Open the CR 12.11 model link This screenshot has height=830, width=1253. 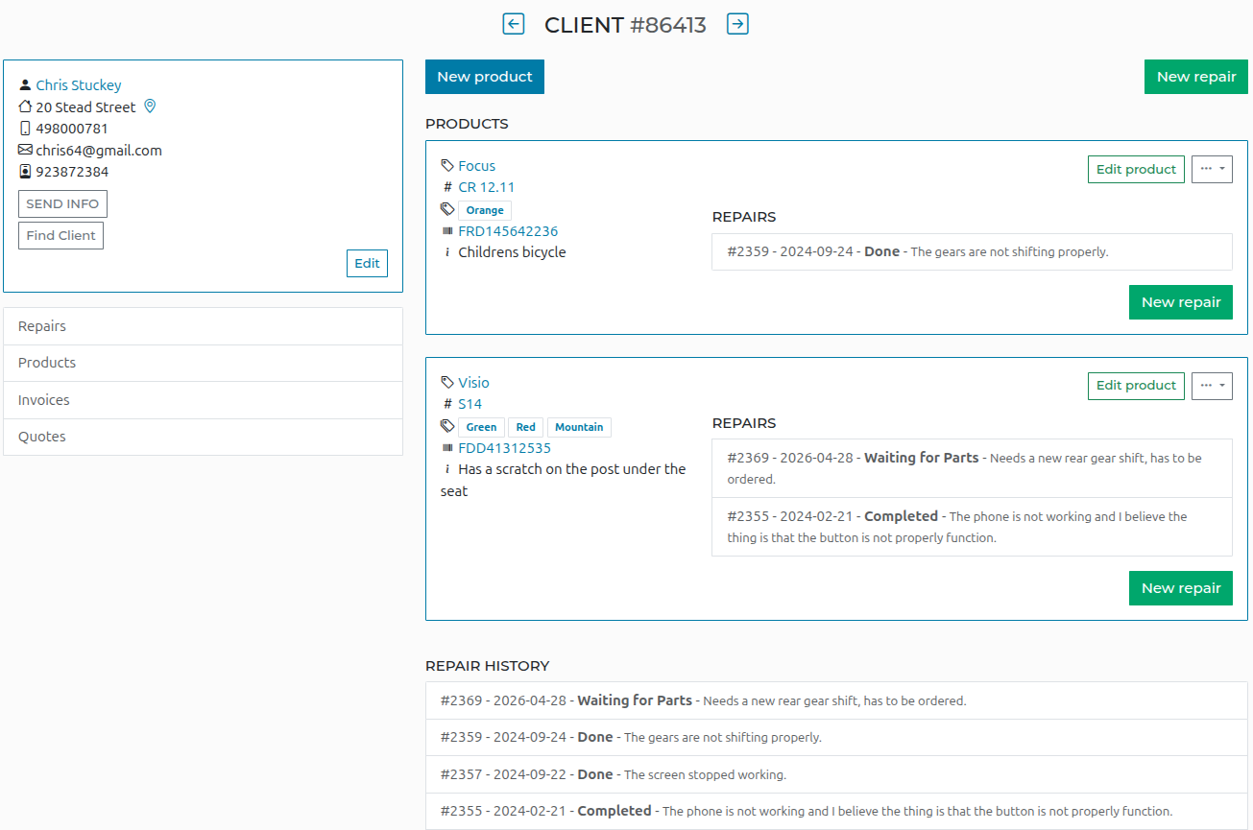coord(487,187)
